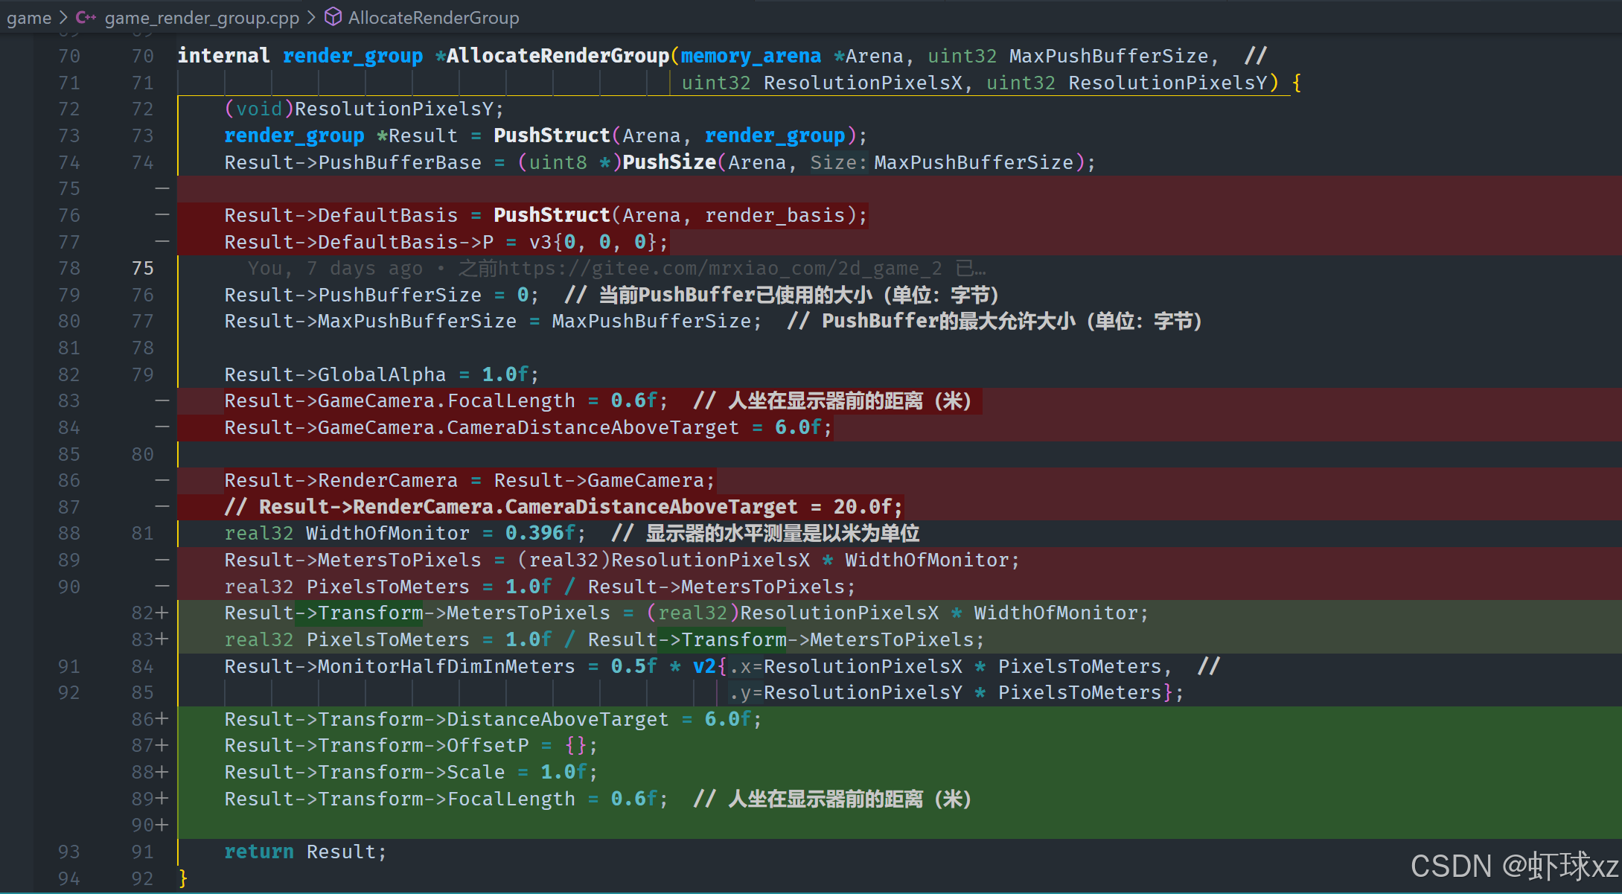The image size is (1622, 894).
Task: Click the 0.396f value of WidthOfMonitor
Action: click(x=540, y=533)
